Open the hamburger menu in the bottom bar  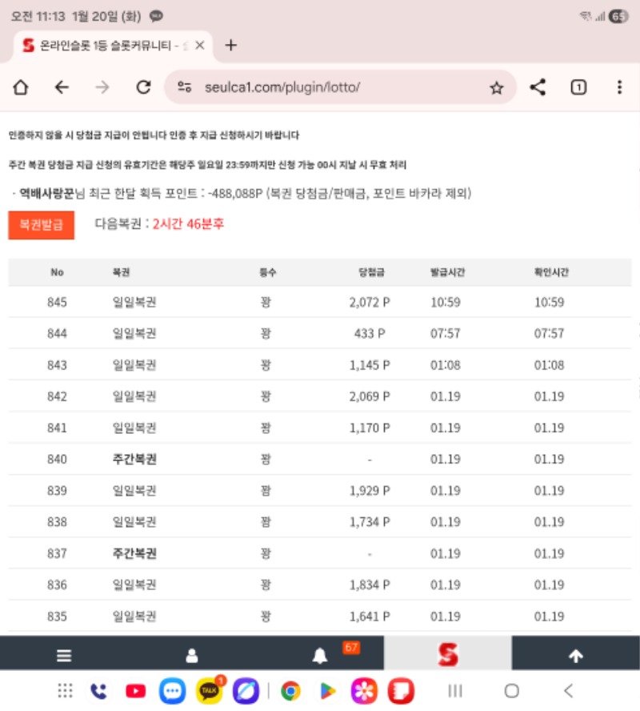pyautogui.click(x=64, y=655)
